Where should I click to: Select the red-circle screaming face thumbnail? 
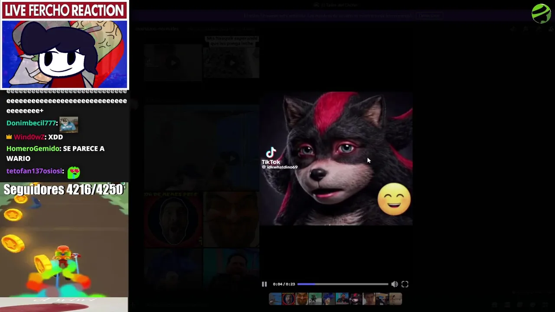click(289, 299)
